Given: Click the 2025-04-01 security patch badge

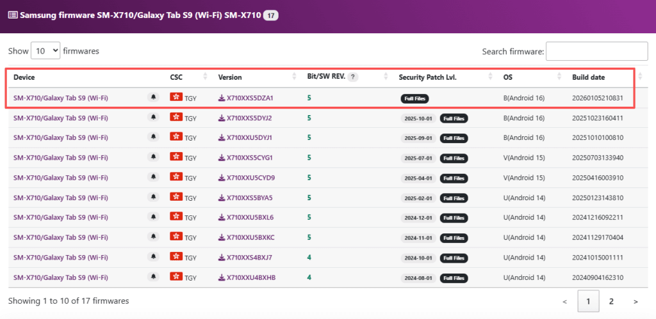Looking at the screenshot, I should (x=419, y=178).
